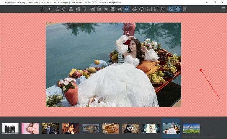Start slideshow using the presentation icon

coord(163,9)
